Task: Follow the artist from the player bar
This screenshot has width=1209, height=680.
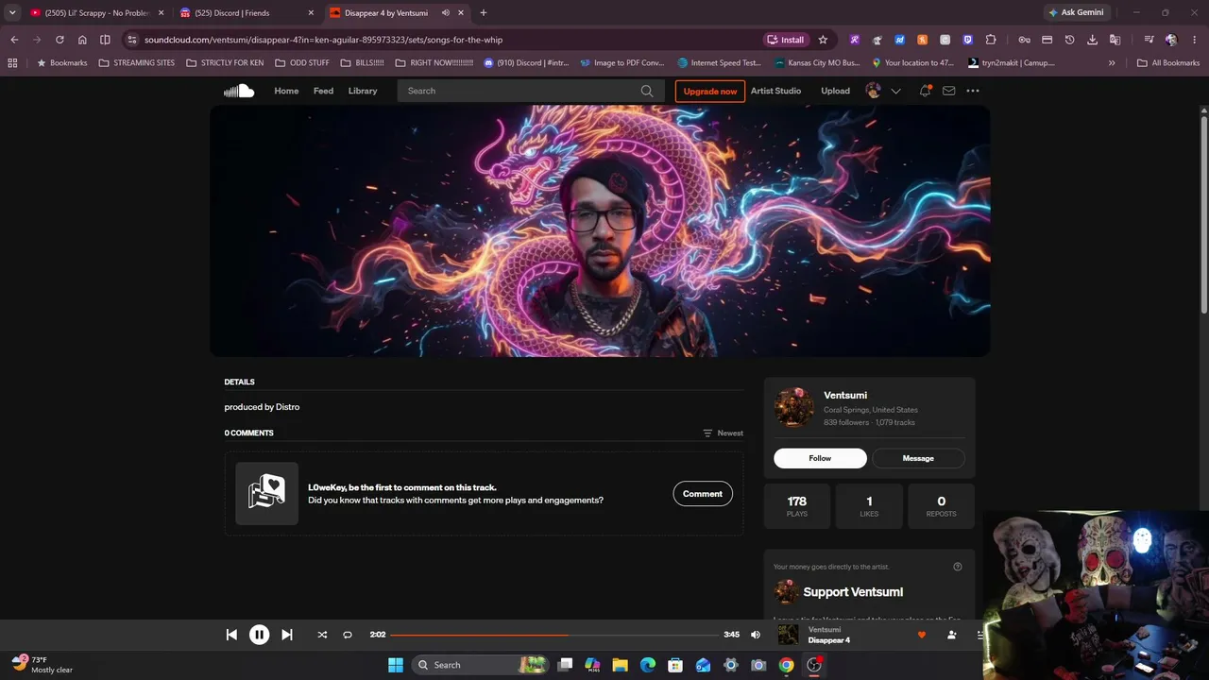Action: click(951, 635)
